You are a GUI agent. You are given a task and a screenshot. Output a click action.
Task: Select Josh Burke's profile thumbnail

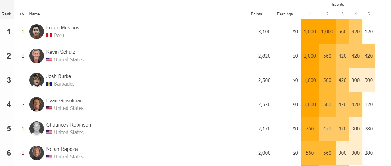(37, 80)
